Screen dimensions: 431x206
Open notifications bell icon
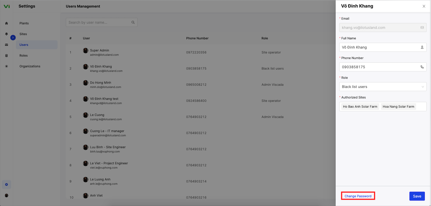(x=7, y=34)
